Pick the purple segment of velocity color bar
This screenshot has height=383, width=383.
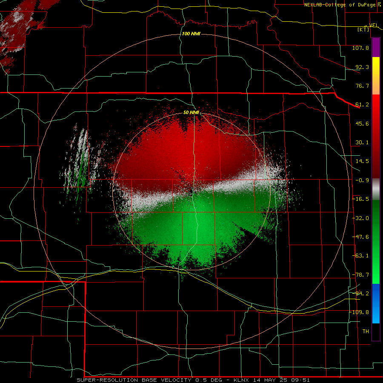[x=376, y=47]
